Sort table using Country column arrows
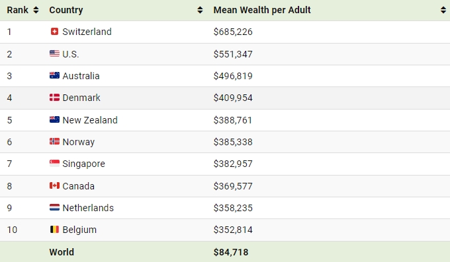This screenshot has width=450, height=262. point(200,10)
